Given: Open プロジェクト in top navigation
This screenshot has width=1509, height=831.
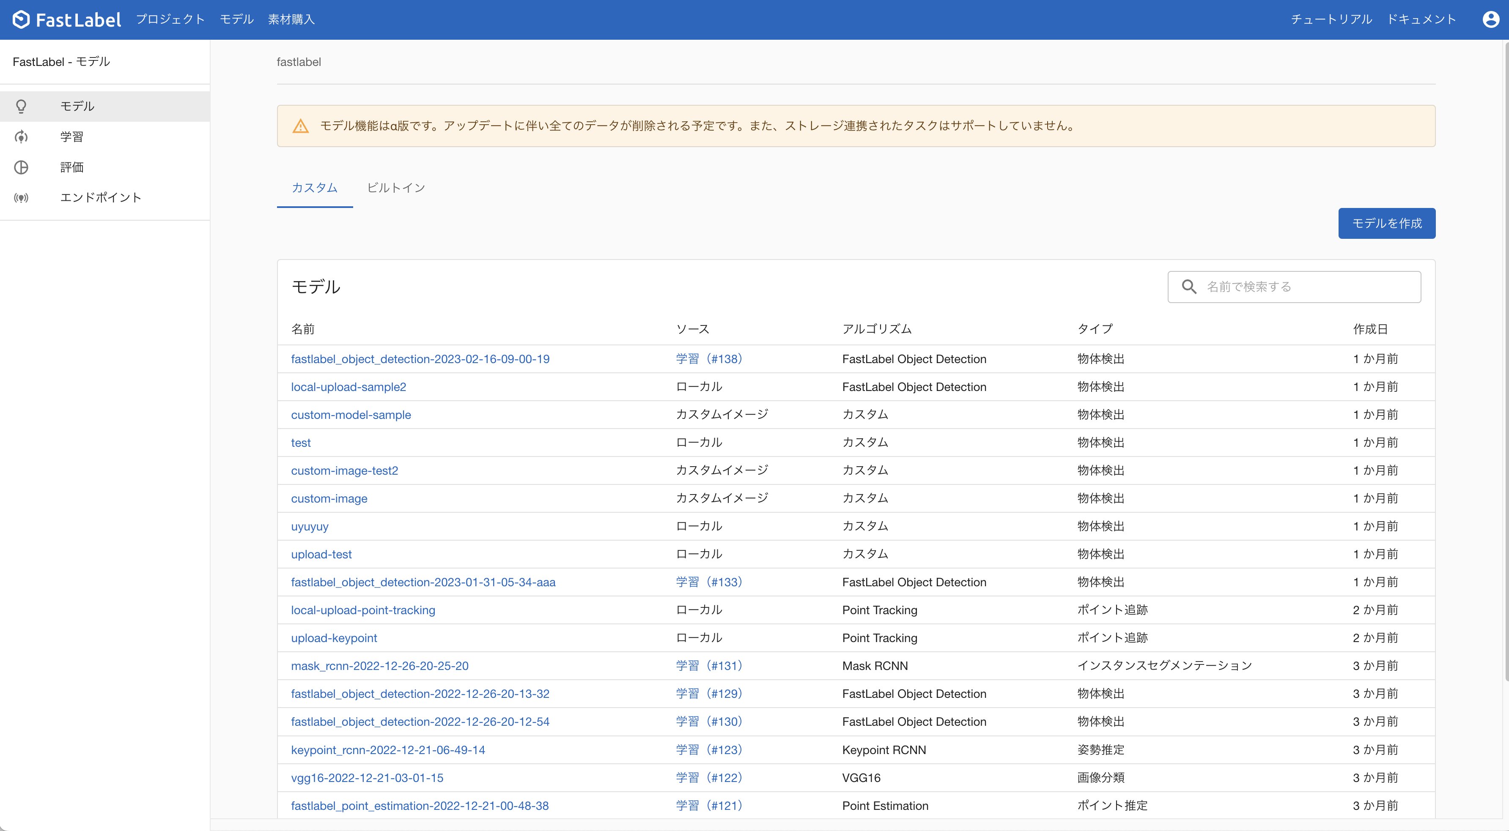Looking at the screenshot, I should click(x=170, y=19).
